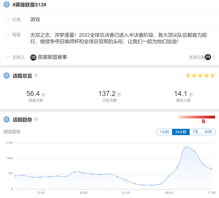The image size is (219, 198).
Task: Click the last chart data point at 11:00
Action: (211, 169)
